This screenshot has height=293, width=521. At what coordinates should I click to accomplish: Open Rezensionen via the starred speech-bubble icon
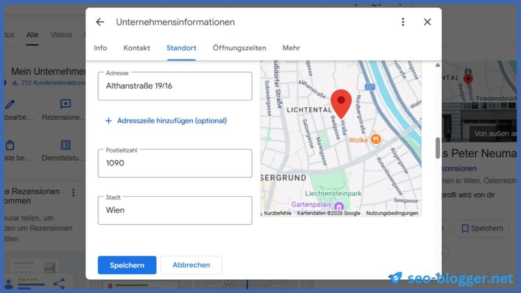66,104
